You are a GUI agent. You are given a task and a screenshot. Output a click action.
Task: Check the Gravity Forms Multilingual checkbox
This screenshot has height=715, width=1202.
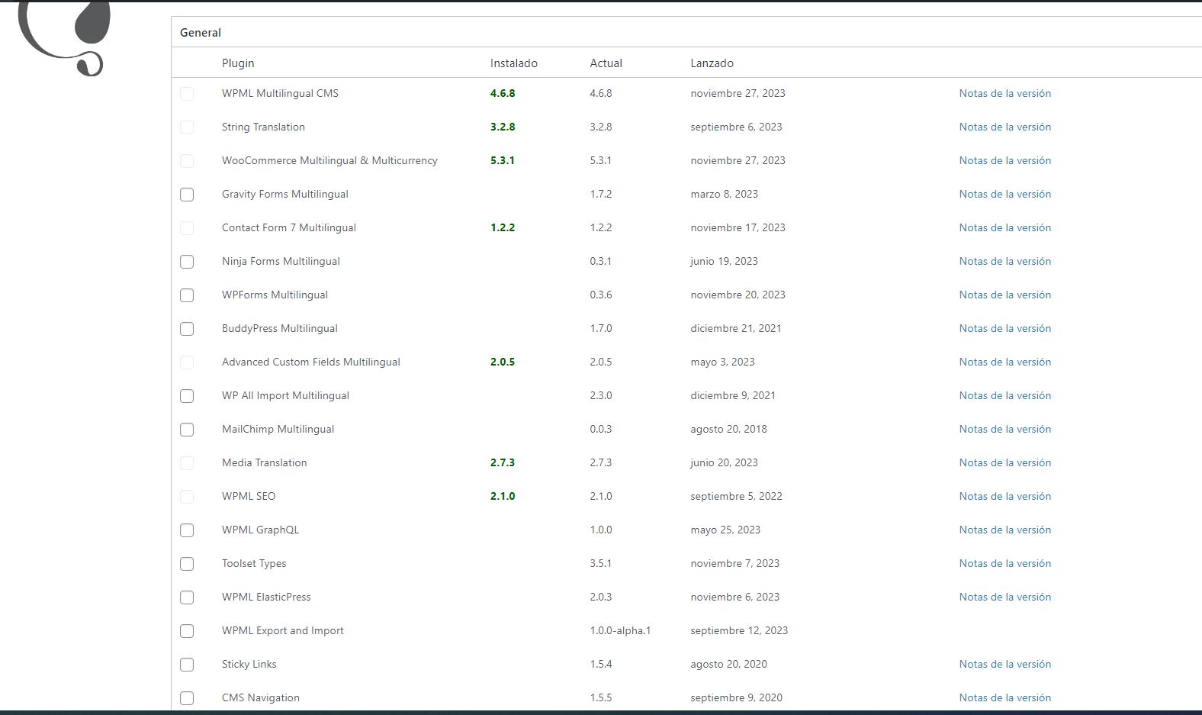187,195
